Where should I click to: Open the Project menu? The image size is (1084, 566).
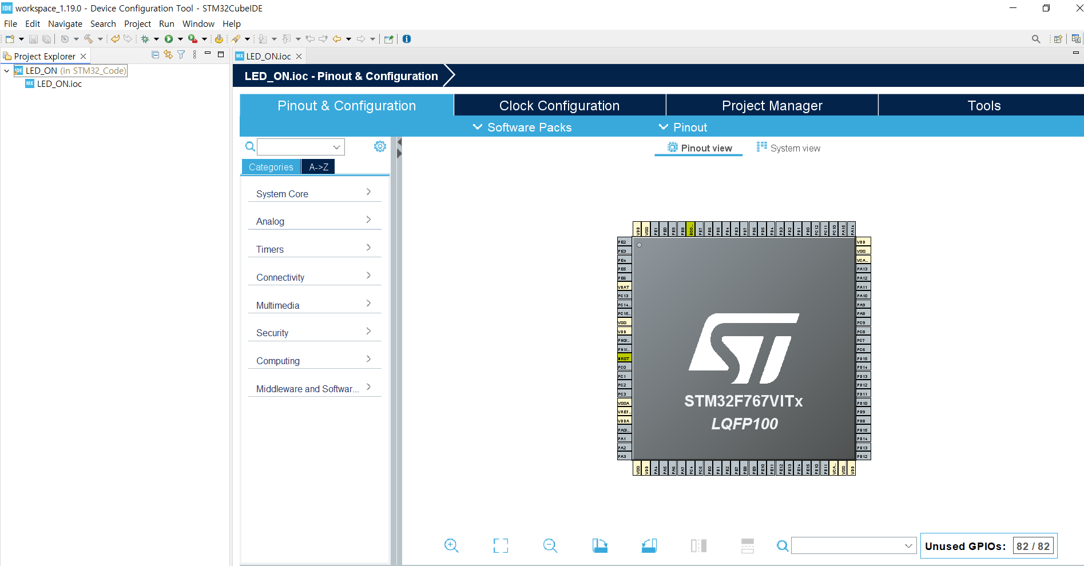pos(137,23)
